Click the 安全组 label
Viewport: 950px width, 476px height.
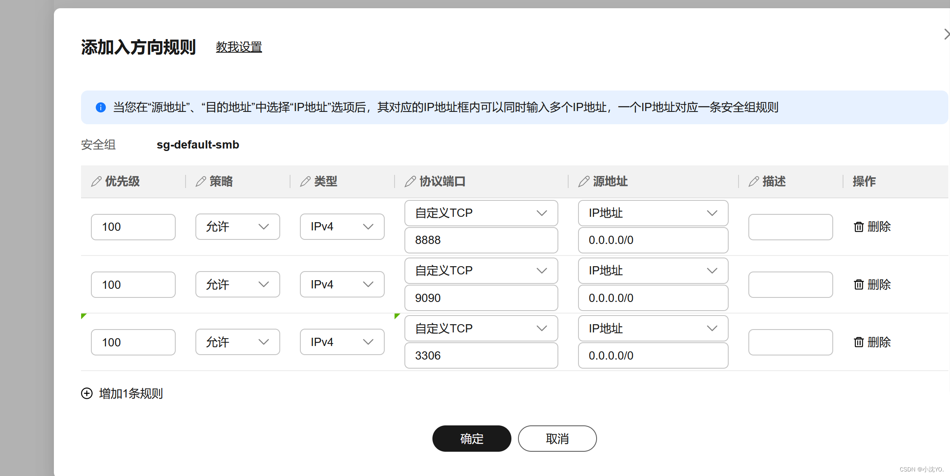point(98,145)
